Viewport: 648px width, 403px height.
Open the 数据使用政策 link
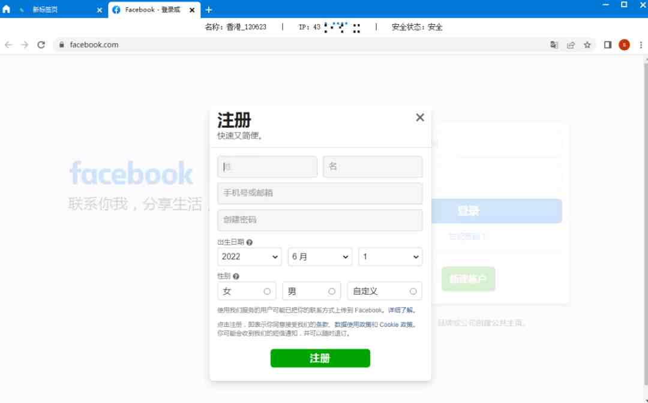[353, 324]
